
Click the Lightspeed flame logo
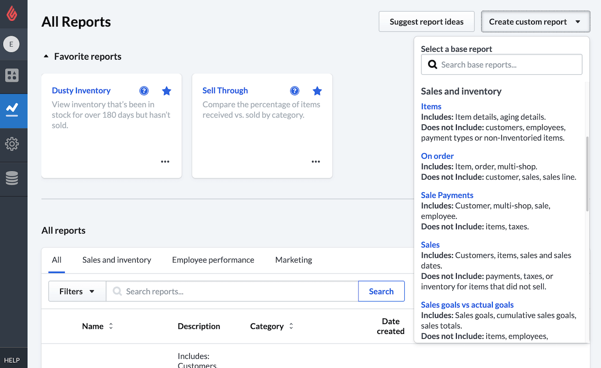(x=12, y=14)
